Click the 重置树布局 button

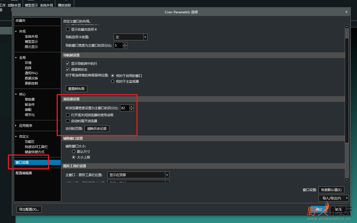pos(76,89)
